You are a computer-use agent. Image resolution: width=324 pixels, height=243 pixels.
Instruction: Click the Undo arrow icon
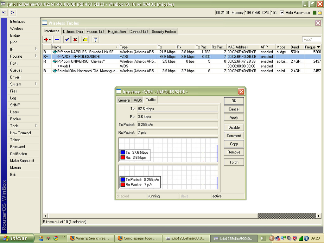(4, 13)
